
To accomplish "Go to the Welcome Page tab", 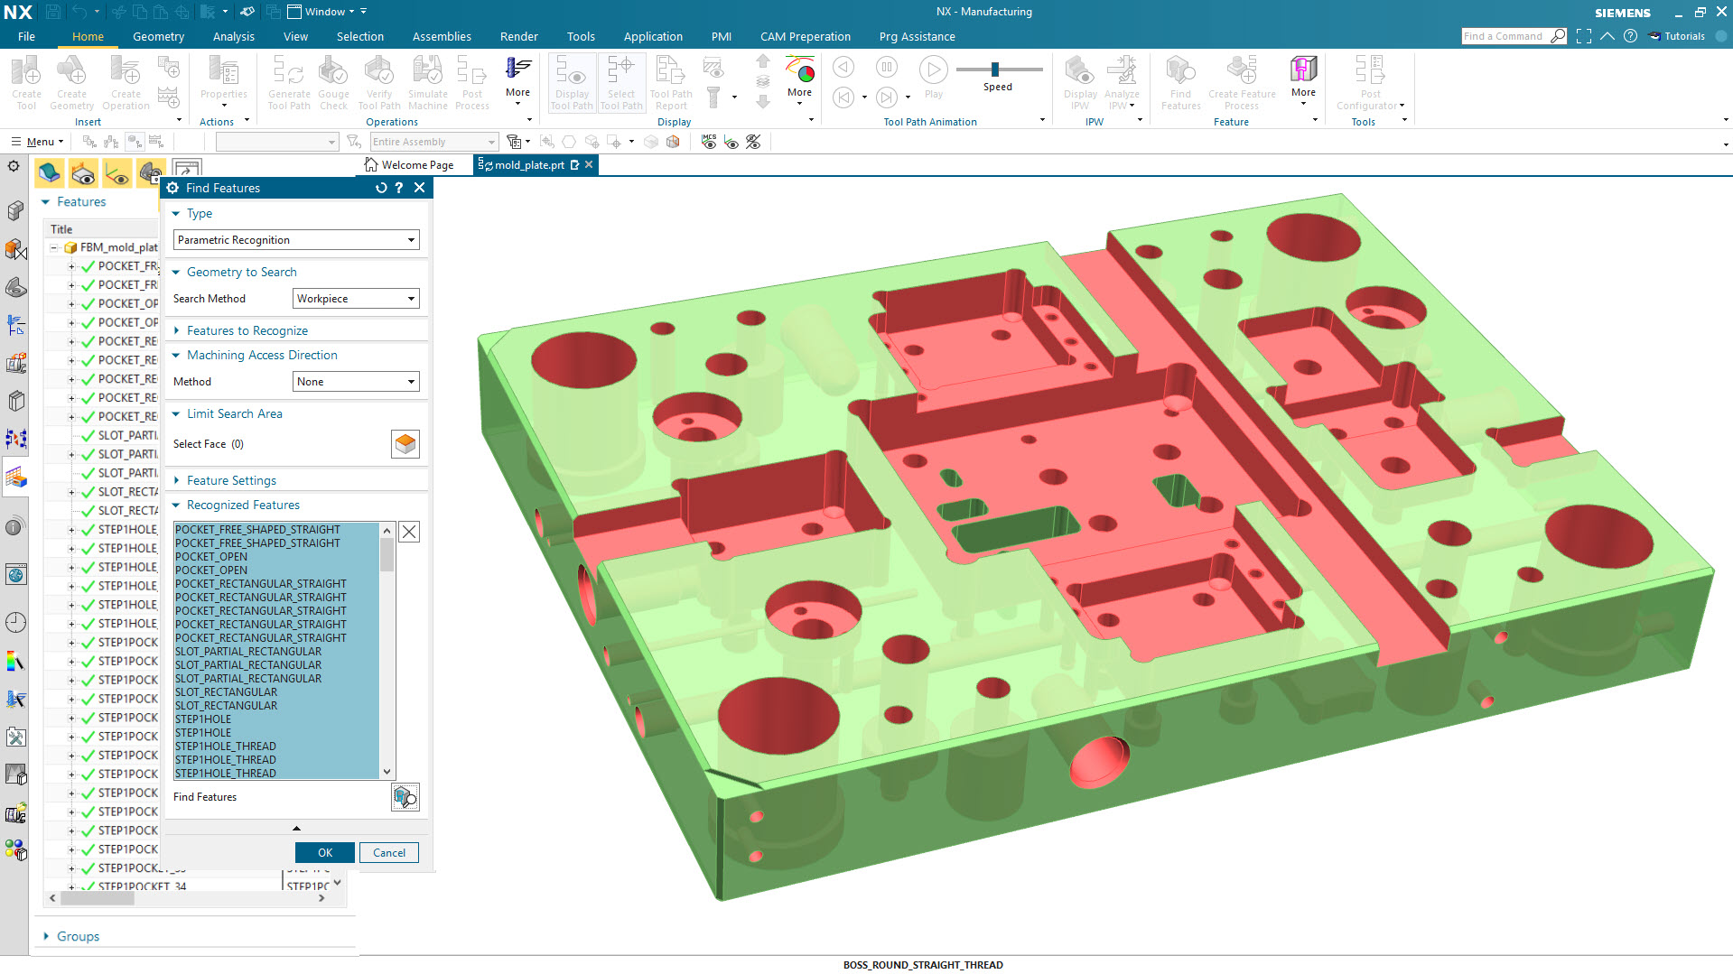I will pos(417,164).
